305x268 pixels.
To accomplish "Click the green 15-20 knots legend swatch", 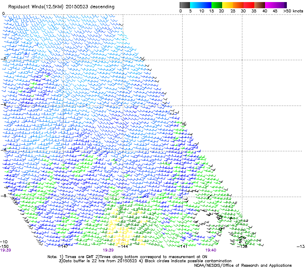I will coord(217,5).
